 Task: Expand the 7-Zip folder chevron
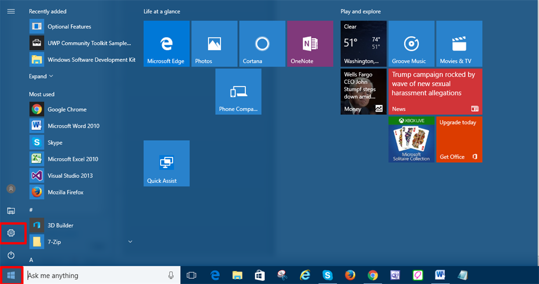(130, 242)
